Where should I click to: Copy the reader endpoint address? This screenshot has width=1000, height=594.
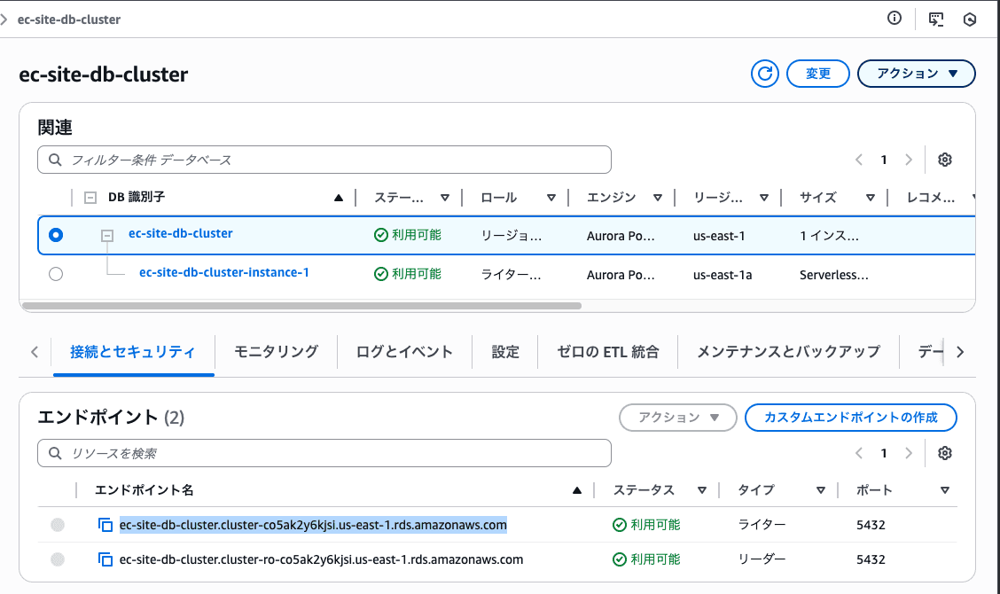tap(105, 559)
